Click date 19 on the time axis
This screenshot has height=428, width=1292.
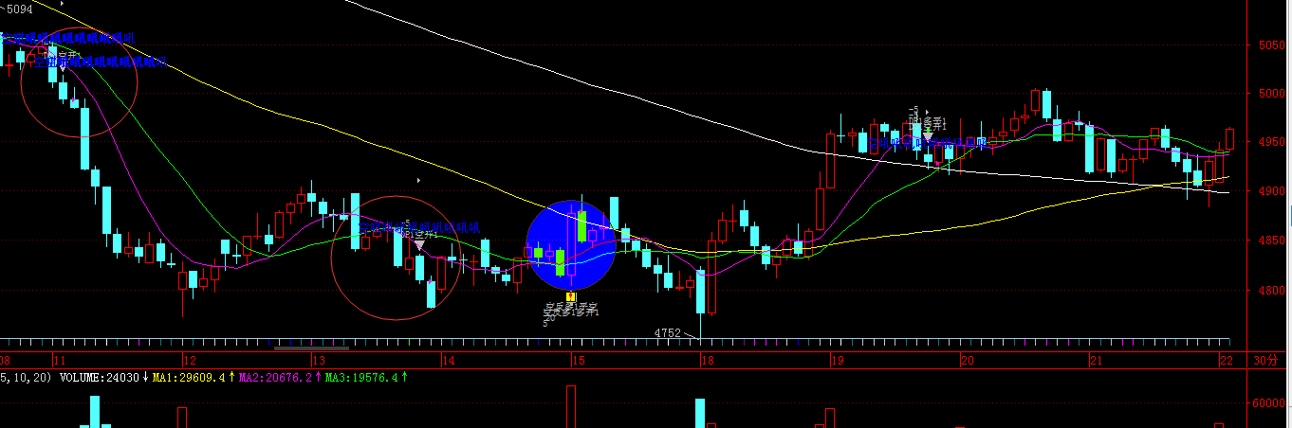(x=837, y=361)
